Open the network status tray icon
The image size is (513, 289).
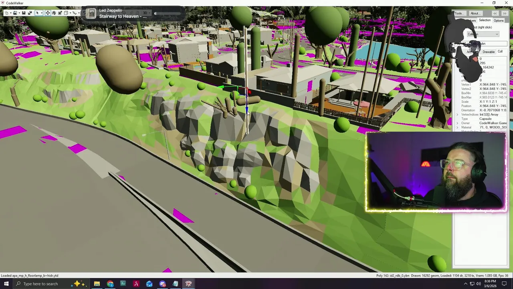[472, 284]
